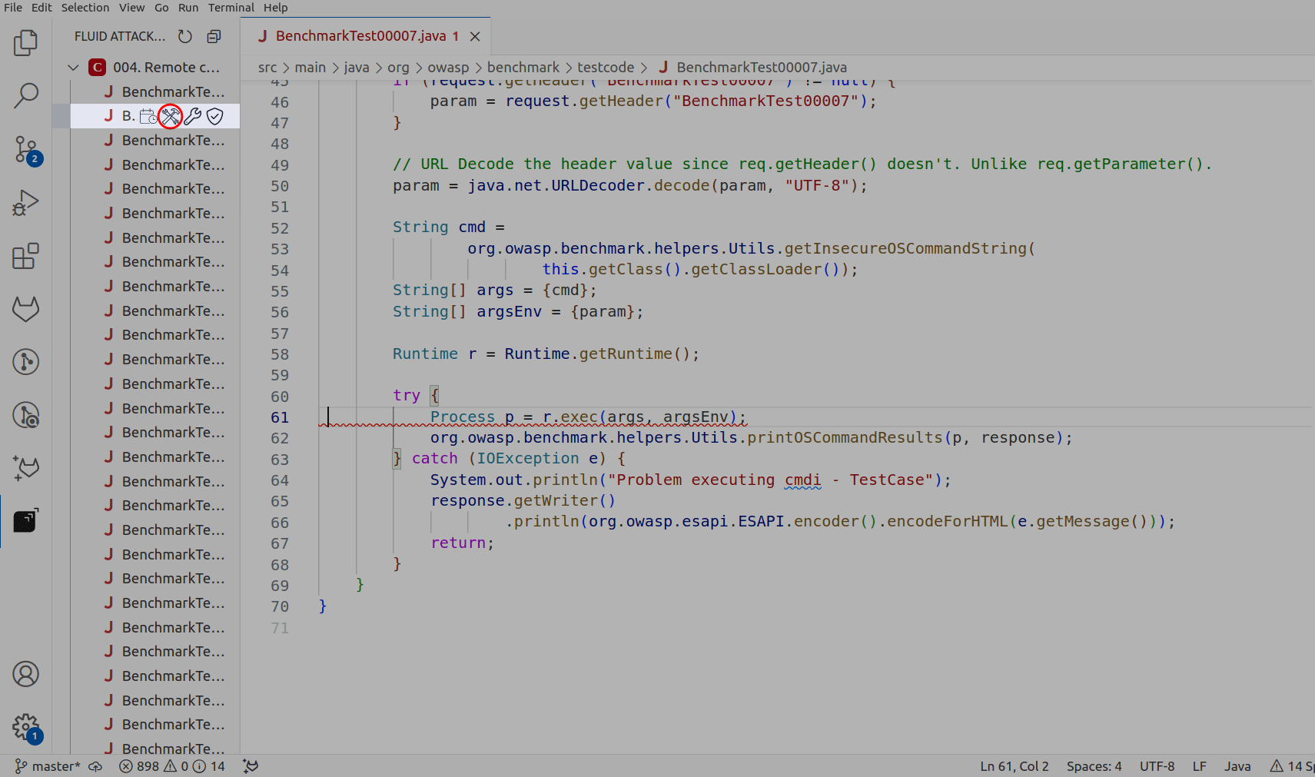Open the Explorer view in activity bar
Screen dimensions: 1315x777
click(x=25, y=43)
